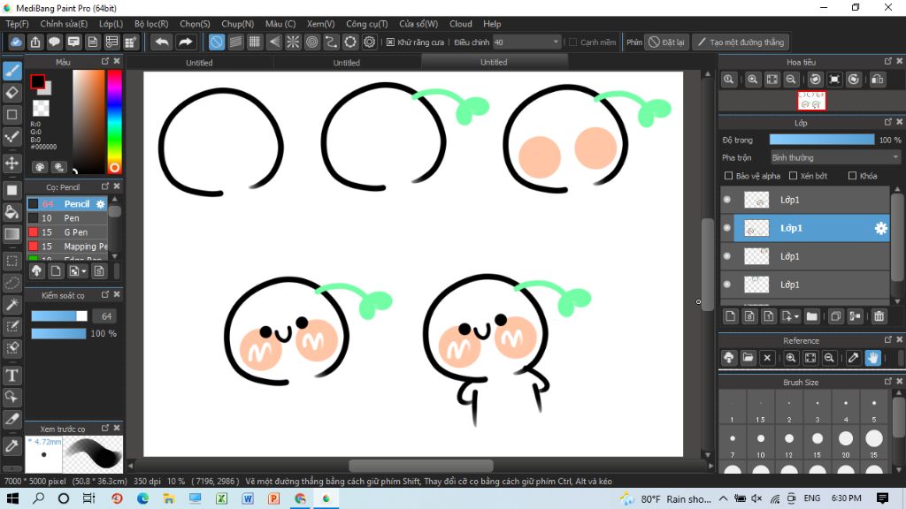Viewport: 906px width, 509px height.
Task: Click the Undo arrow in the toolbar
Action: tap(162, 42)
